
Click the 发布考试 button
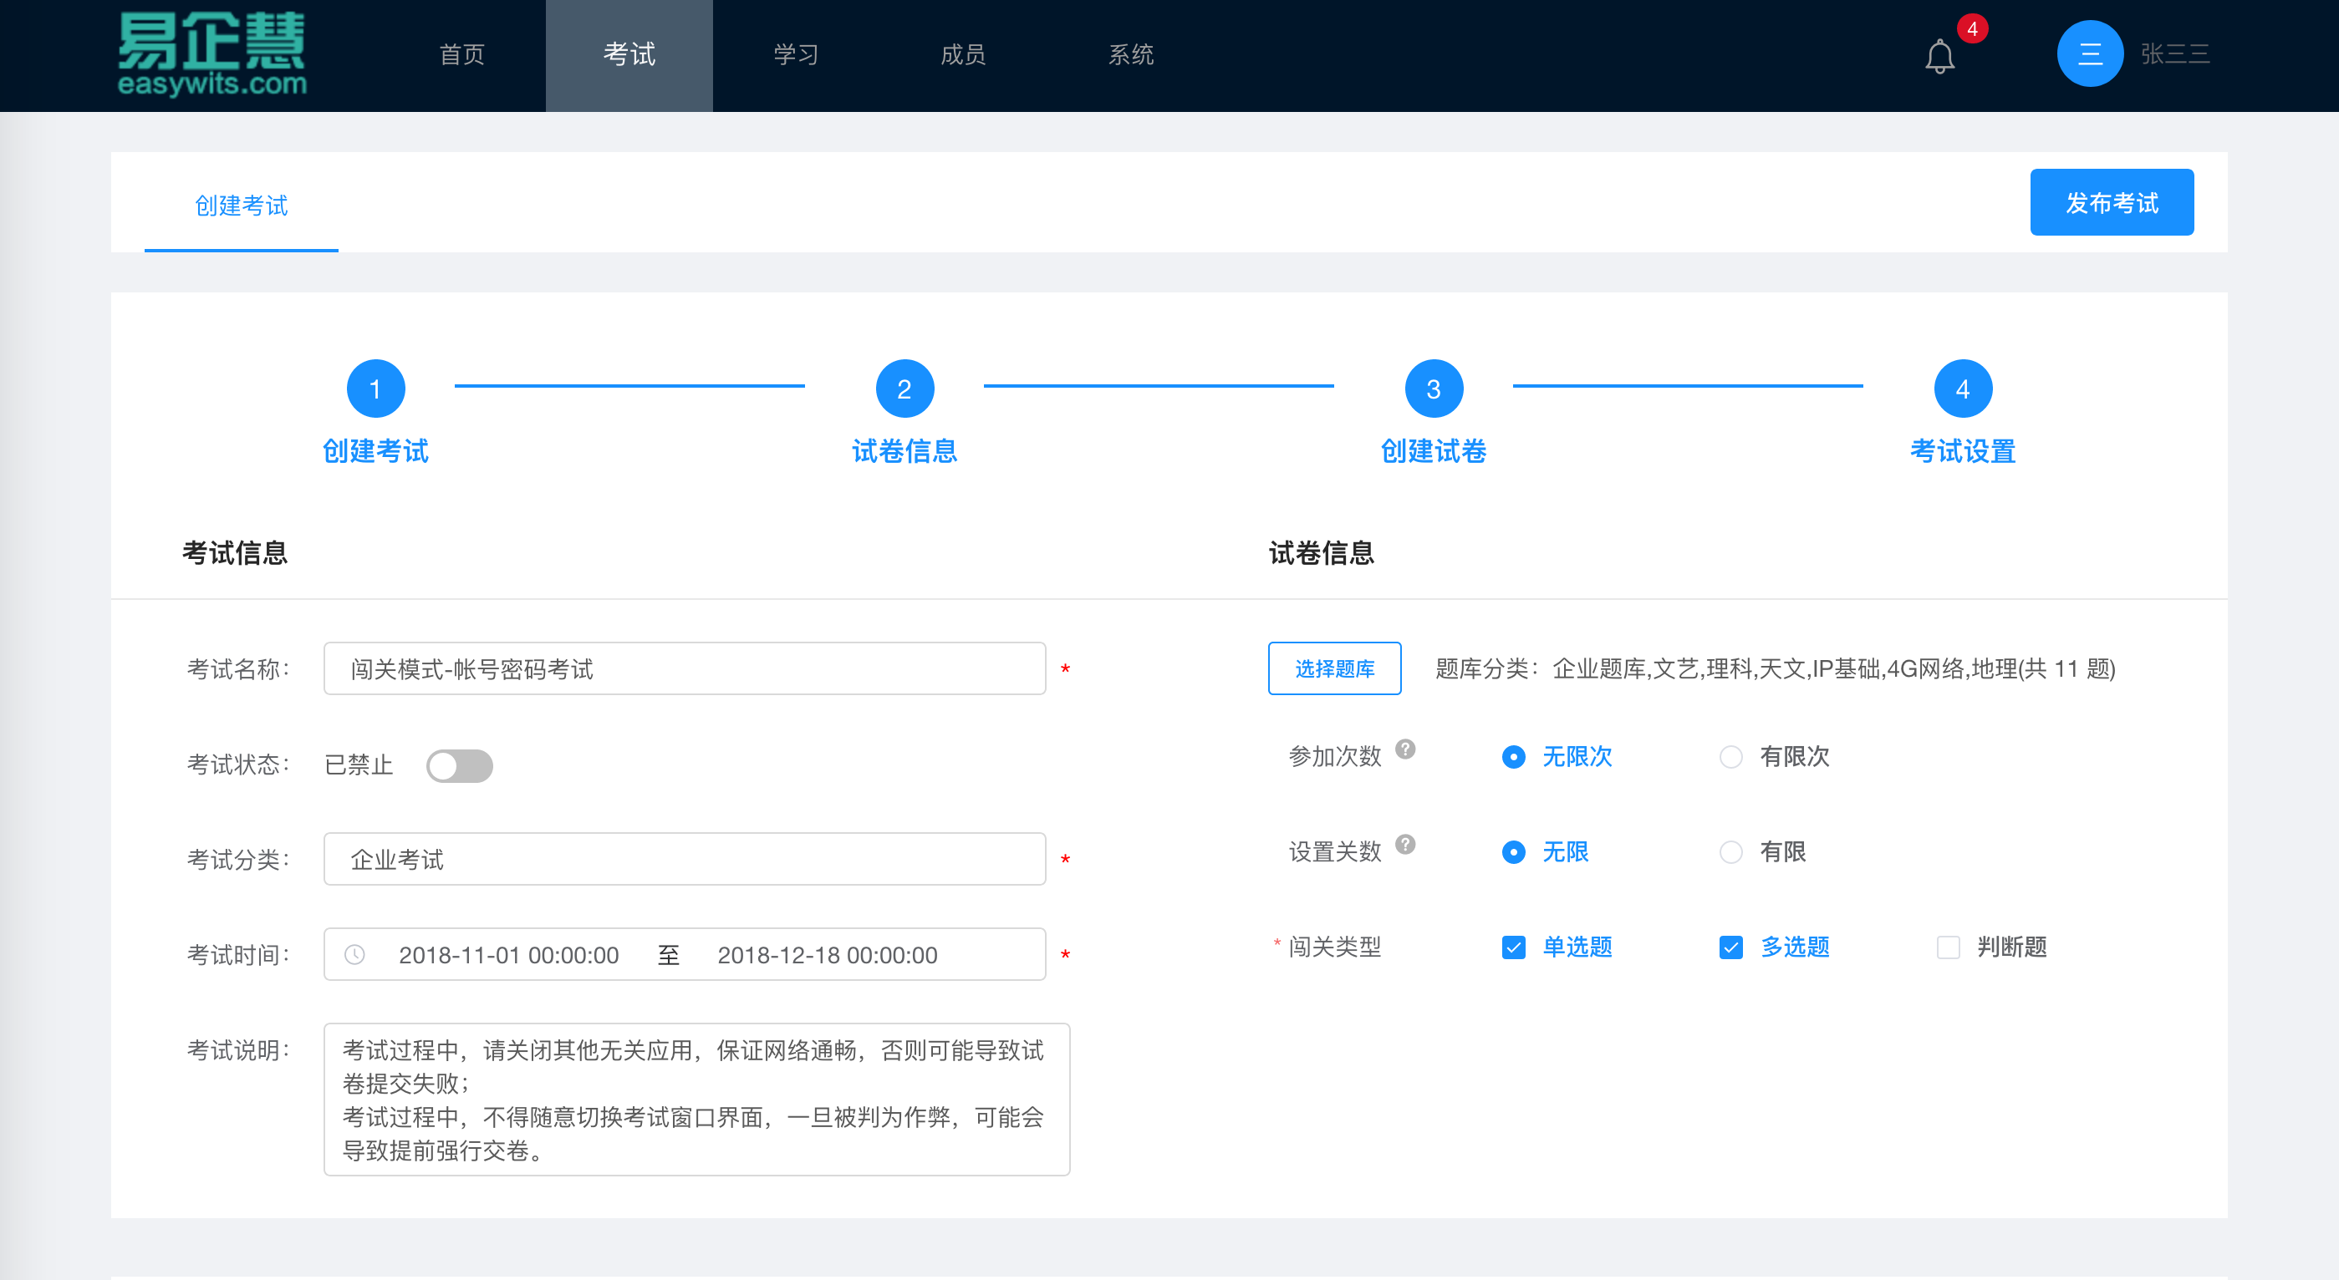tap(2111, 202)
